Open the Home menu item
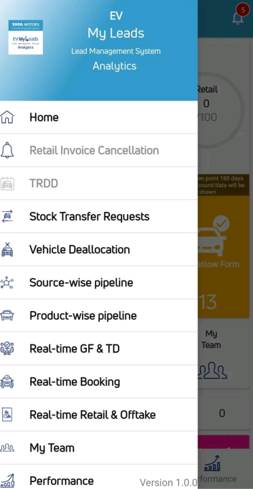 point(99,117)
